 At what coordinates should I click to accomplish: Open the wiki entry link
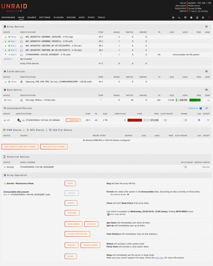pos(160,258)
